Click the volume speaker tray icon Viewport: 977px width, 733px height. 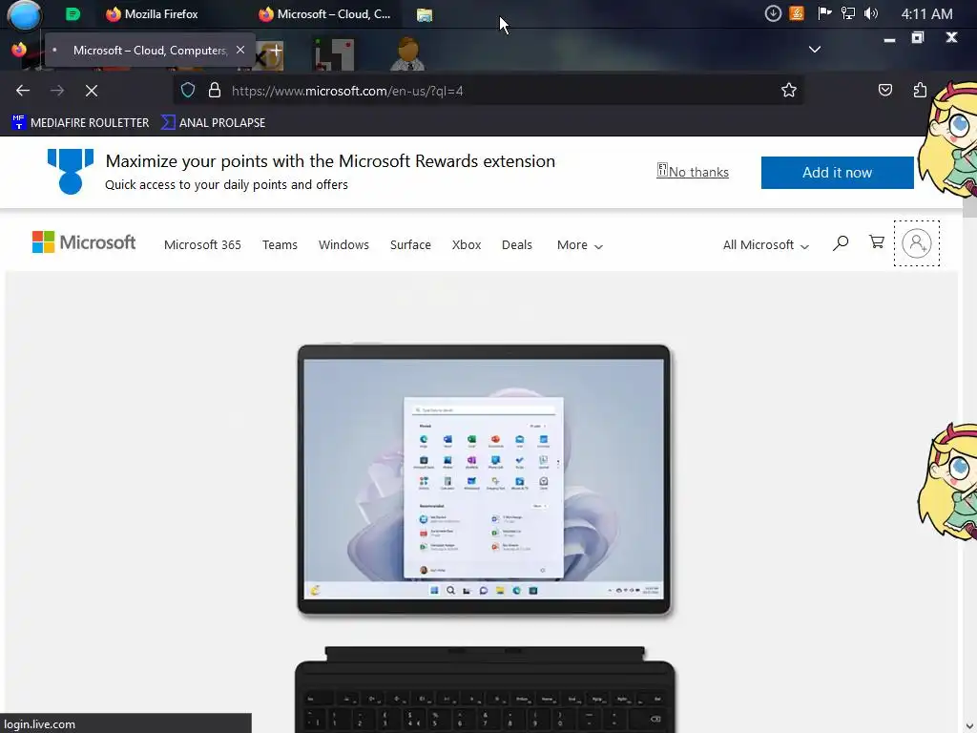coord(871,13)
